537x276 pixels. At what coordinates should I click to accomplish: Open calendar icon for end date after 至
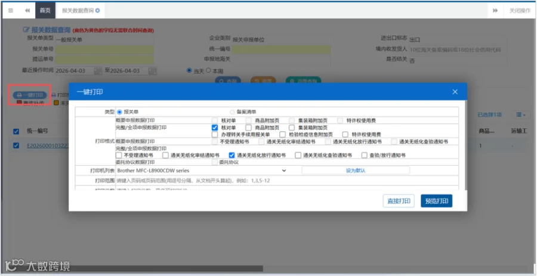(153, 71)
